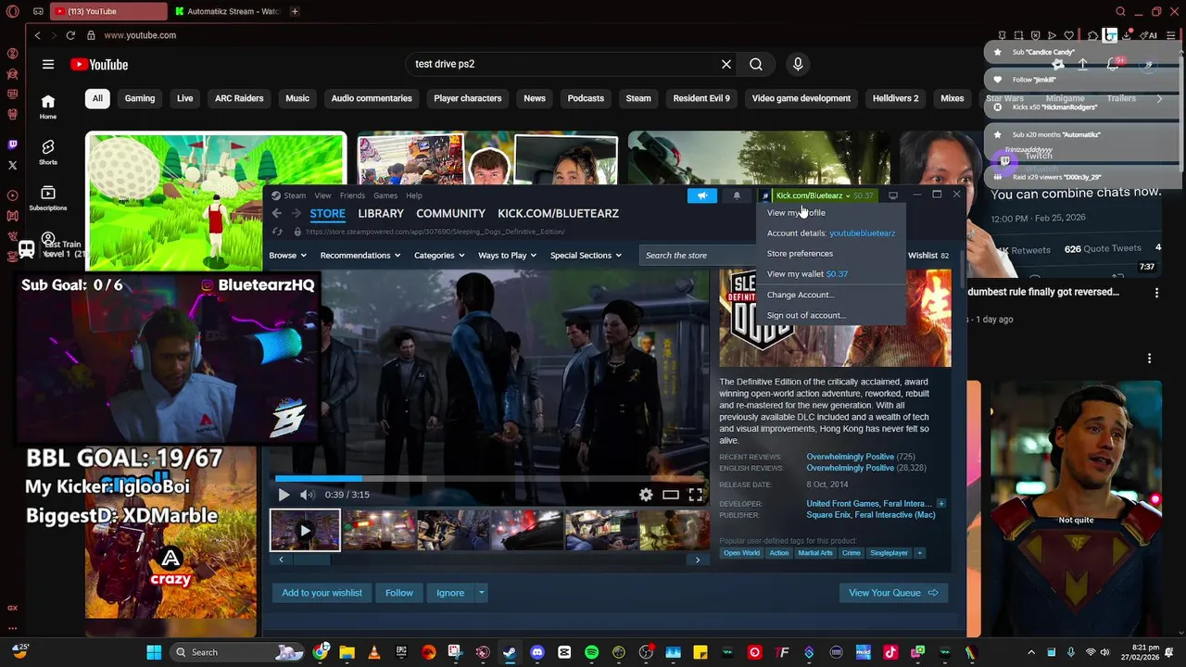Open the Twitch icon in browser sidebar
1186x667 pixels.
12,145
